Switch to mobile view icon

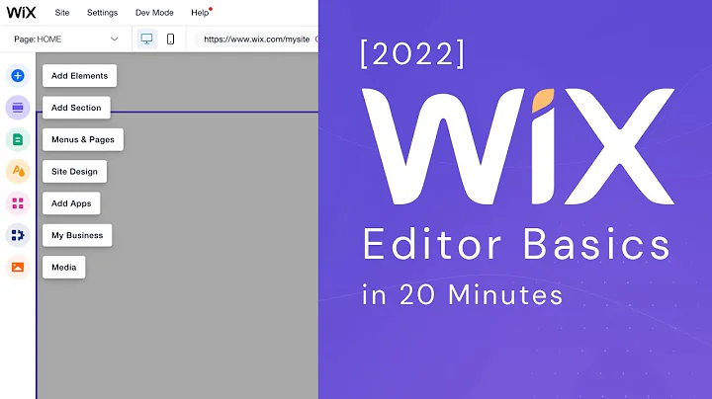tap(170, 39)
